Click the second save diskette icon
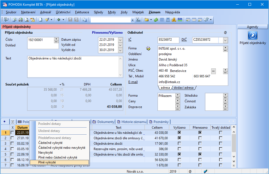The image size is (269, 174). coord(76,20)
